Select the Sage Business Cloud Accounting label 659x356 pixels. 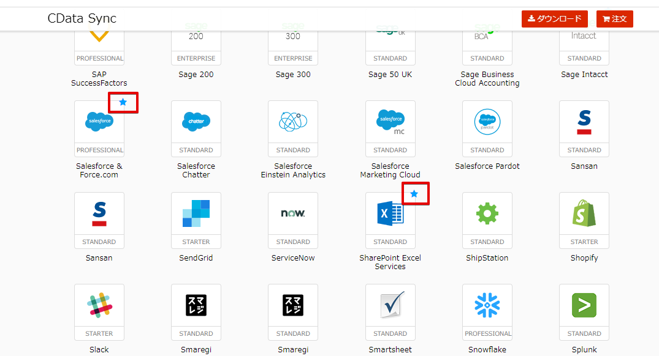[x=487, y=78]
